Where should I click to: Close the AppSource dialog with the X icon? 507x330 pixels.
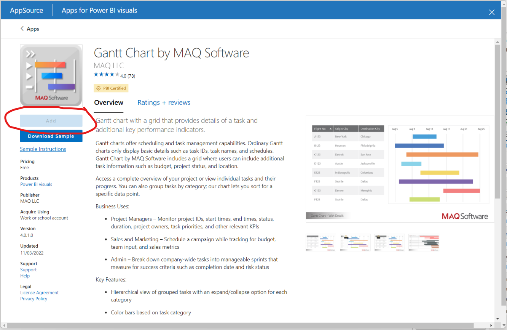(x=491, y=13)
